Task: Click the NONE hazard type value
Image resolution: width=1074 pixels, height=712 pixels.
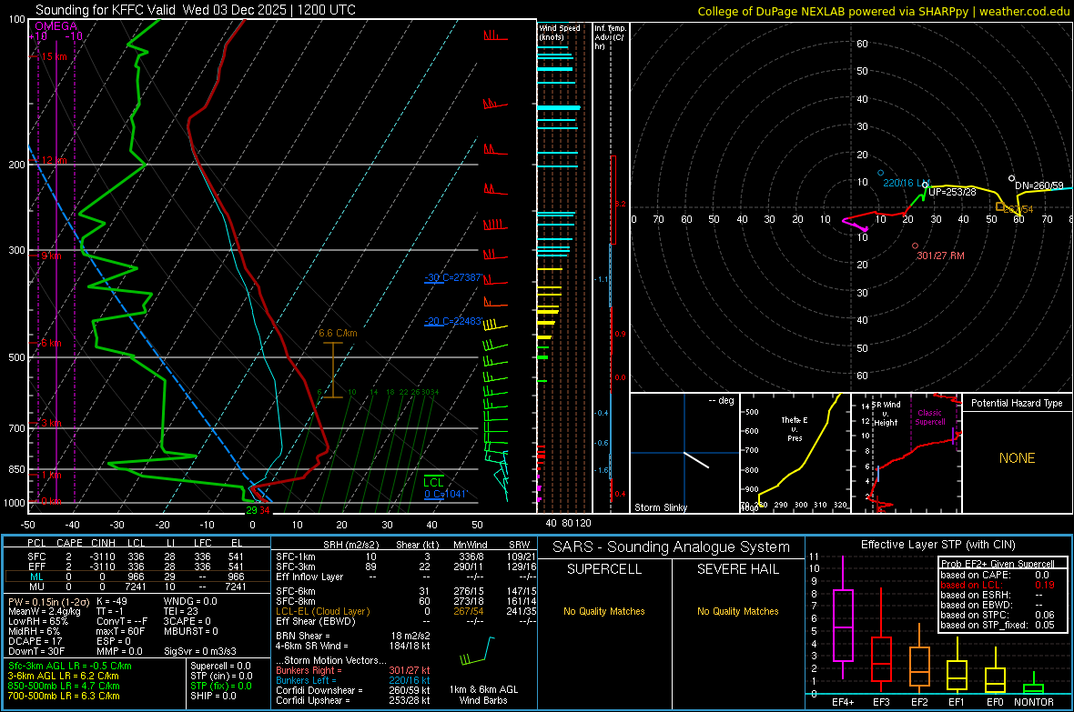Action: (1017, 458)
